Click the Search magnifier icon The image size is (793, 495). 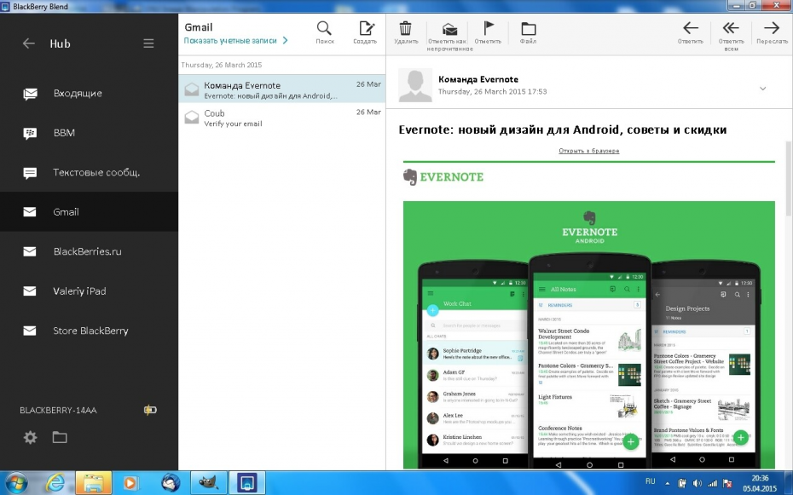click(x=325, y=30)
